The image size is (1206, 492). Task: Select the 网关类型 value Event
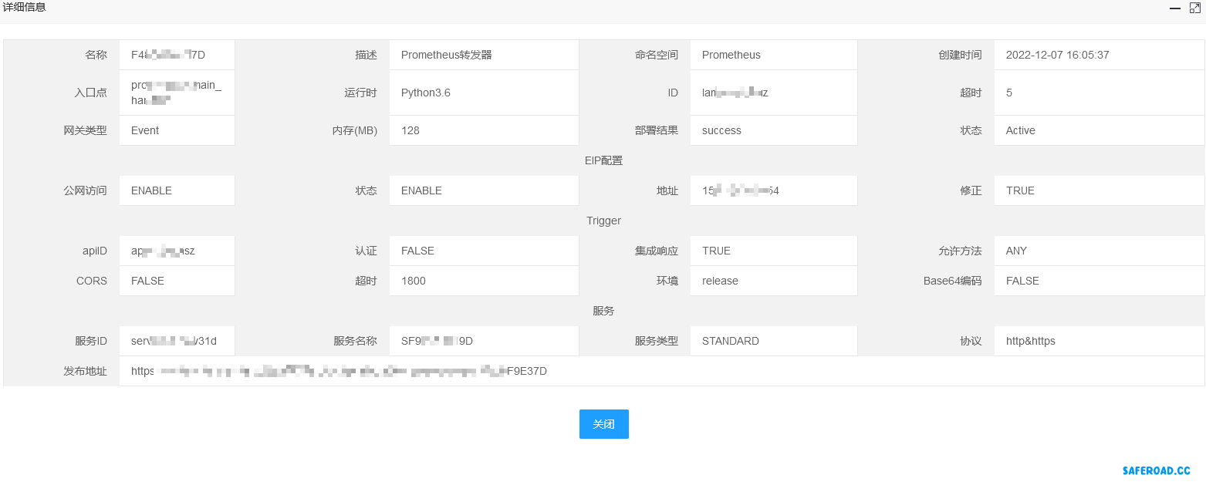[145, 130]
